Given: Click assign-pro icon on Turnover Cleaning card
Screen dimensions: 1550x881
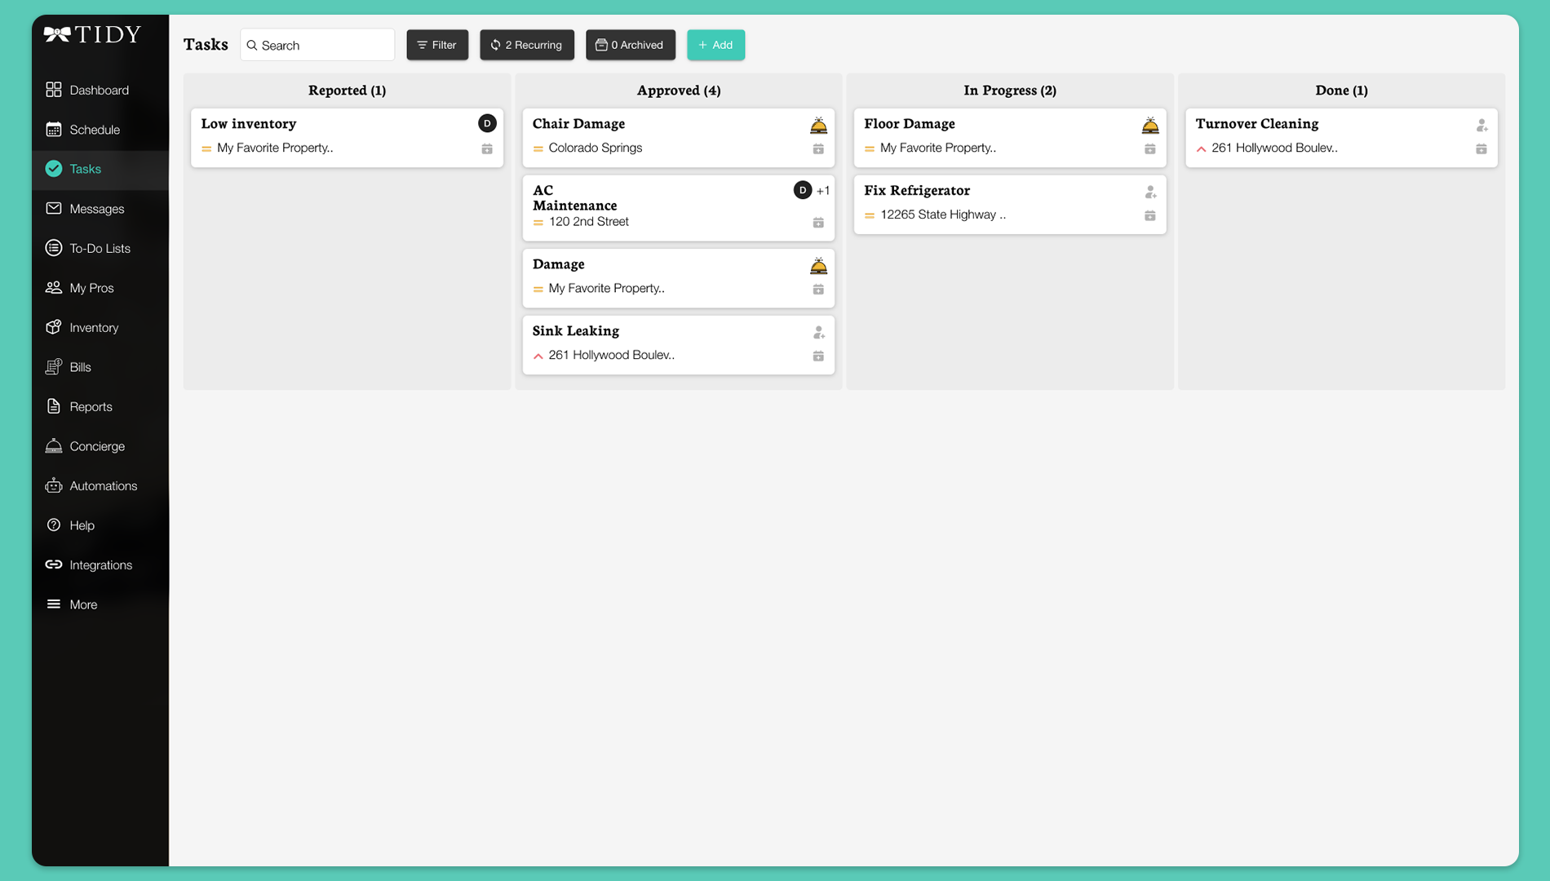Looking at the screenshot, I should pyautogui.click(x=1481, y=126).
